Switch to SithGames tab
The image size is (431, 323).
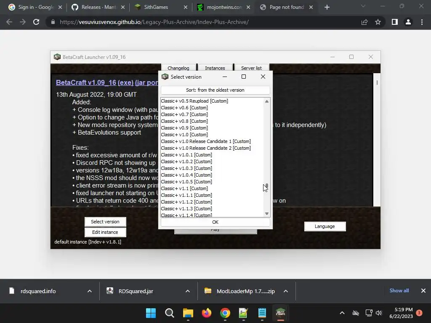[161, 7]
